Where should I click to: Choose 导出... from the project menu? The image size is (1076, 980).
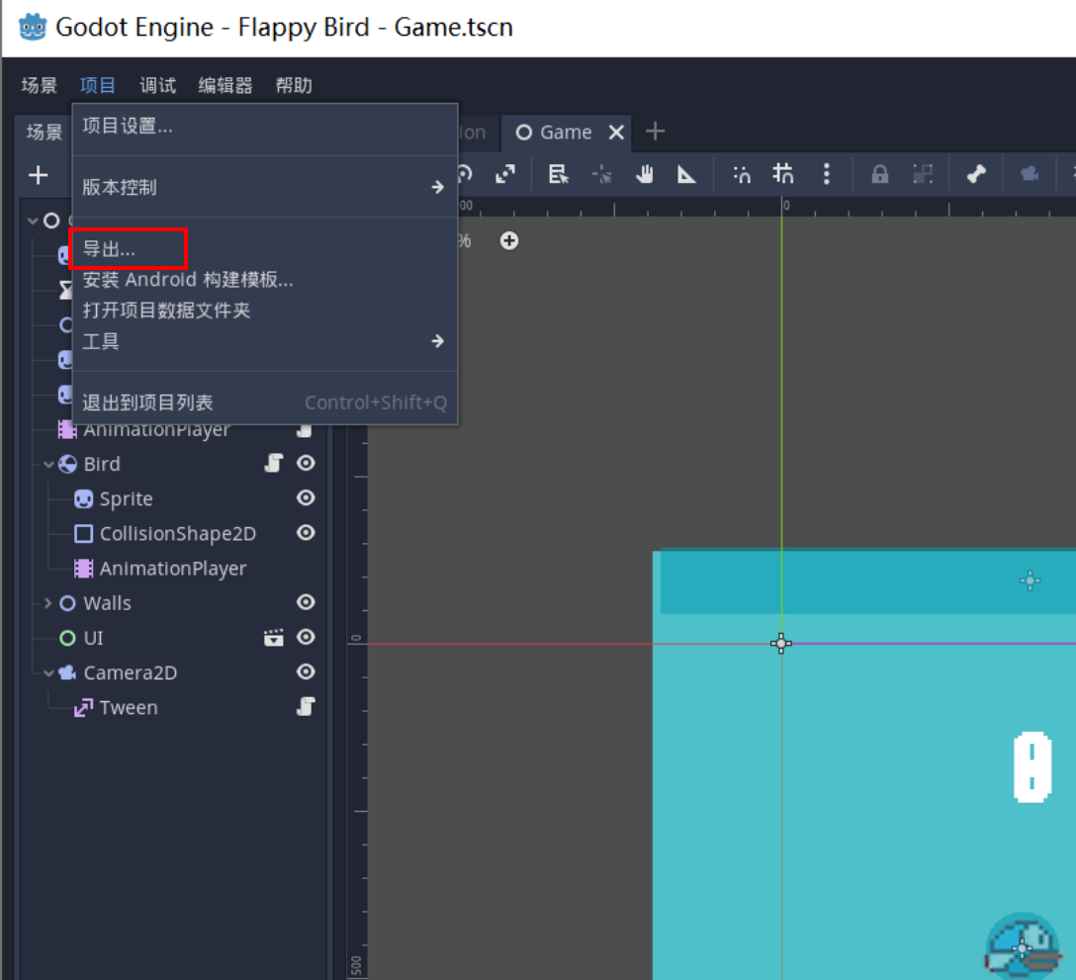(110, 249)
